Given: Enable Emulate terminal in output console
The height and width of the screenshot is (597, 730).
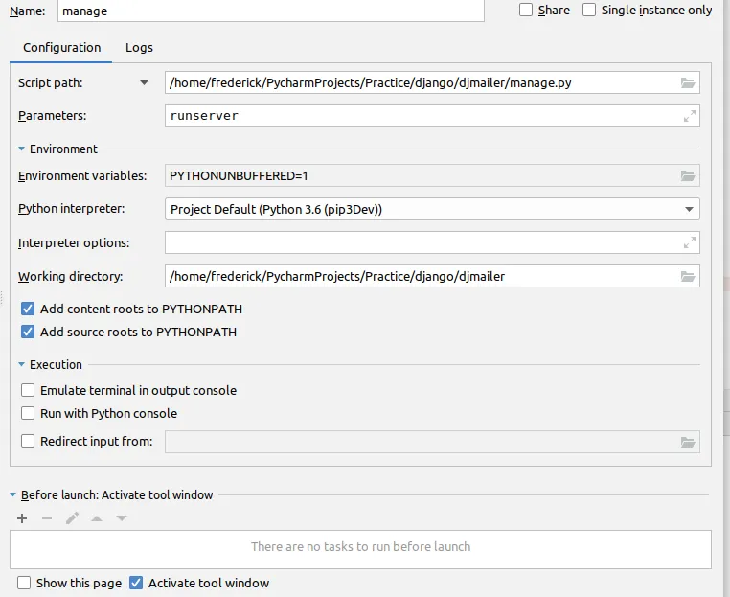Looking at the screenshot, I should (x=28, y=391).
